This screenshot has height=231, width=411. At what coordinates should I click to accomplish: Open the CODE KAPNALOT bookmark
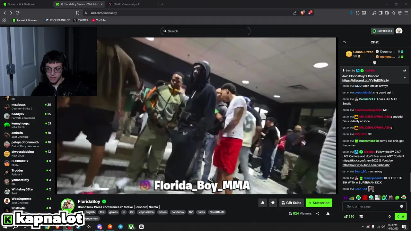57,20
